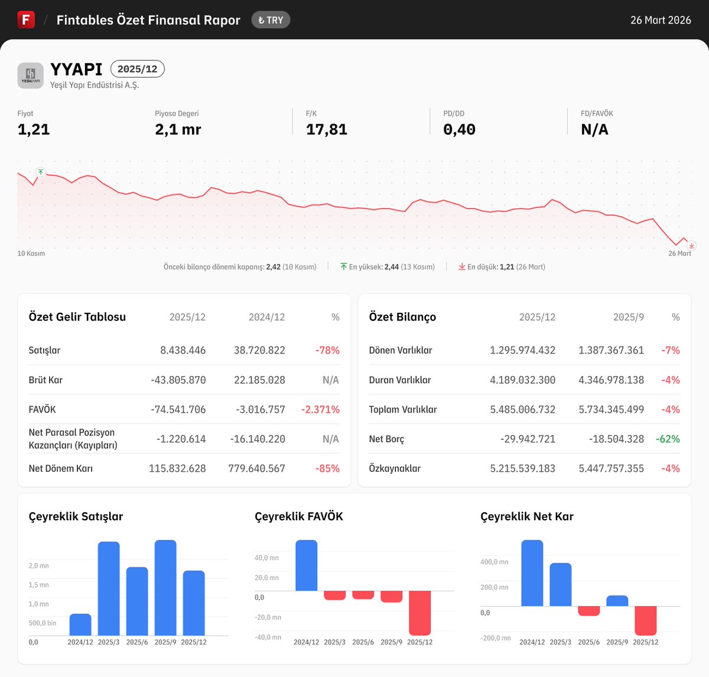Click the Satışlar change -78%
709x677 pixels.
pos(327,350)
